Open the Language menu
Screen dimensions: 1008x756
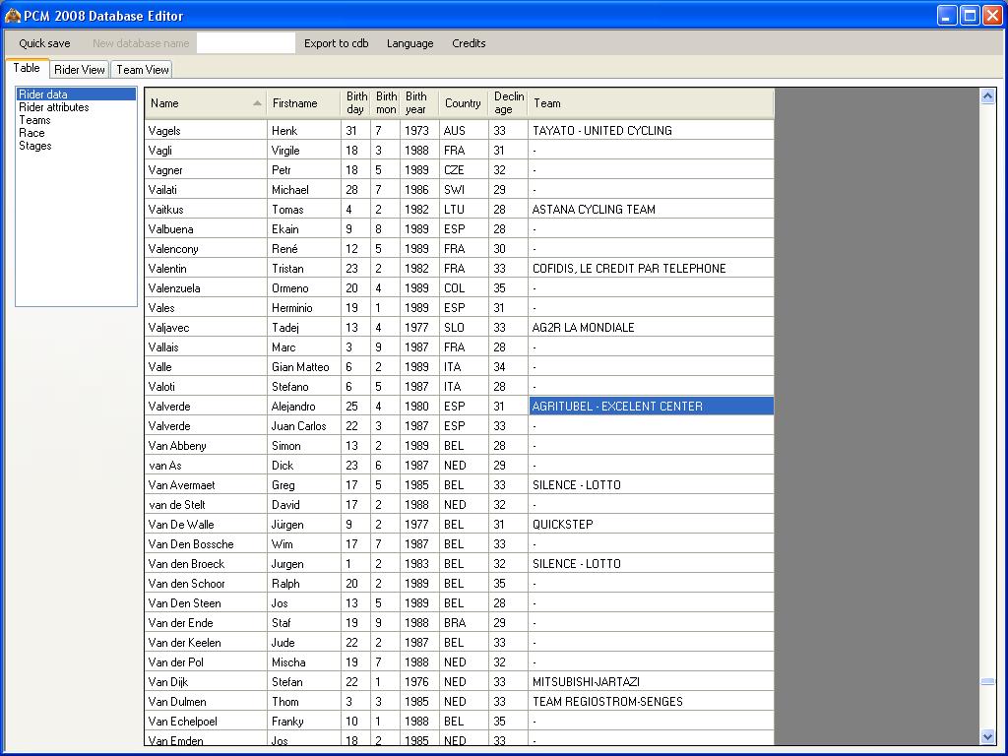click(409, 43)
